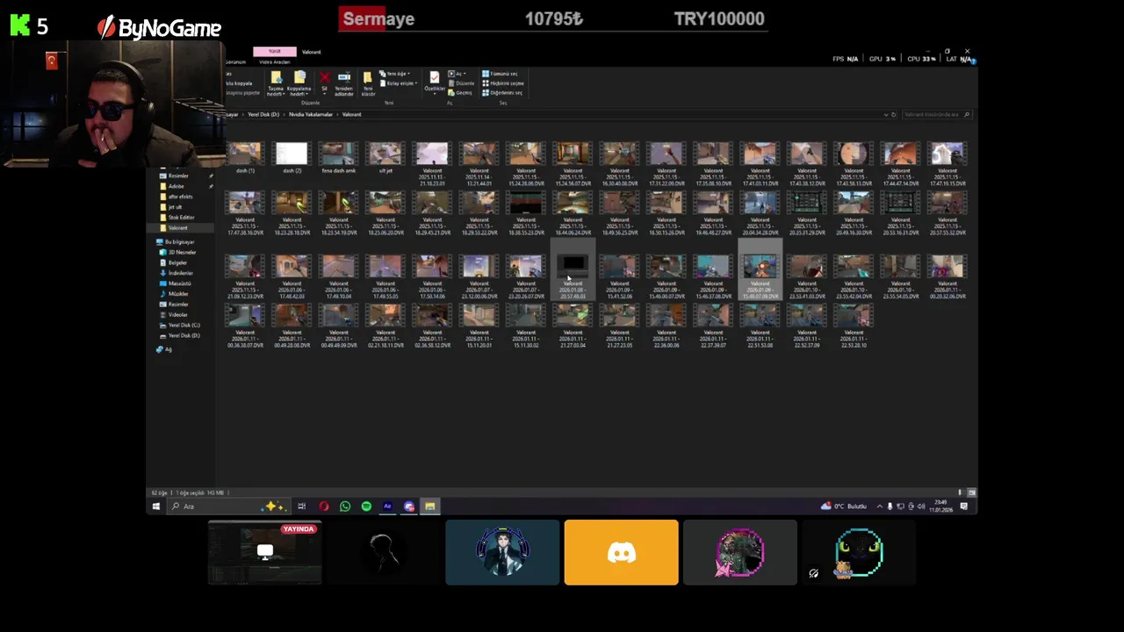Viewport: 1124px width, 632px height.
Task: Click Yerel Disk (D:) in address path
Action: point(263,114)
